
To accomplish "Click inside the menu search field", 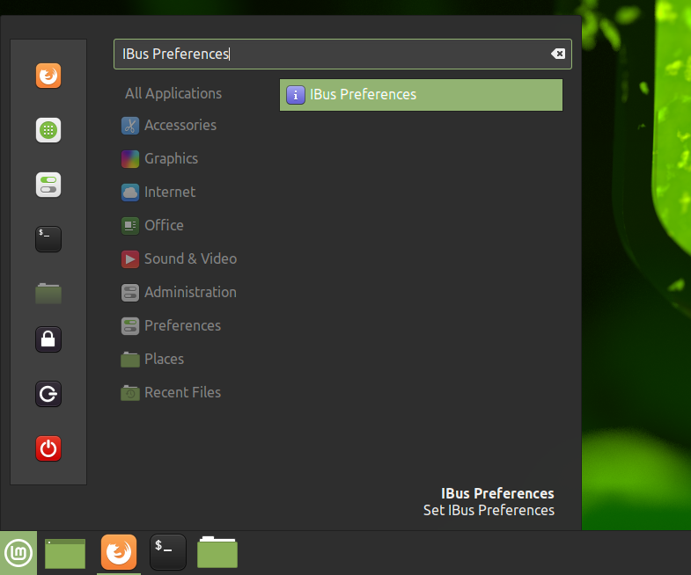I will pyautogui.click(x=342, y=55).
